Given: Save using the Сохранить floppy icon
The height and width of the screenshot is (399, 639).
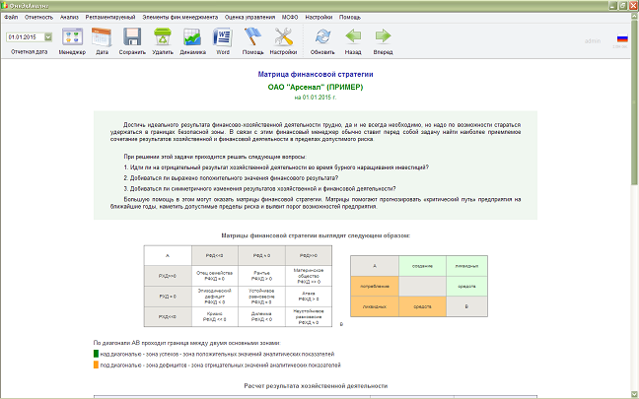Looking at the screenshot, I should (x=132, y=37).
